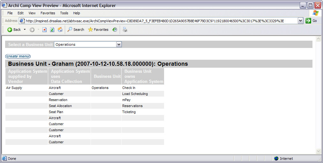Maximize the Internet Explorer window

[x=310, y=5]
